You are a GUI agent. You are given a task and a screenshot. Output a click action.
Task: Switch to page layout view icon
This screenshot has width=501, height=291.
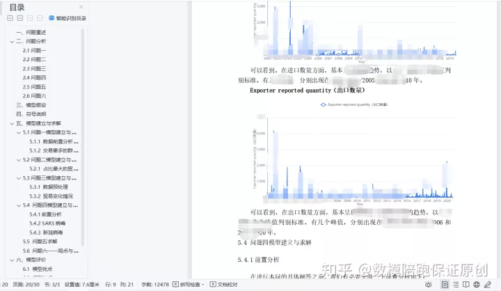tap(445, 285)
